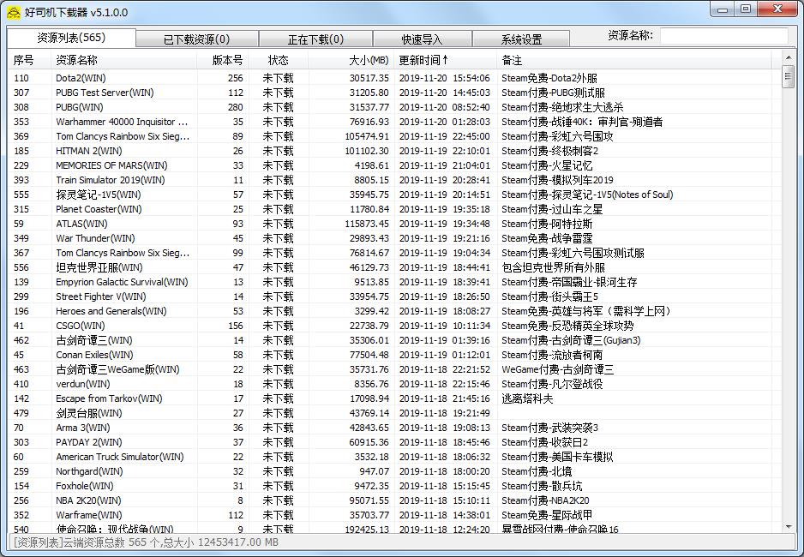Image resolution: width=804 pixels, height=557 pixels.
Task: Switch to the 快速导入 tab
Action: (x=422, y=38)
